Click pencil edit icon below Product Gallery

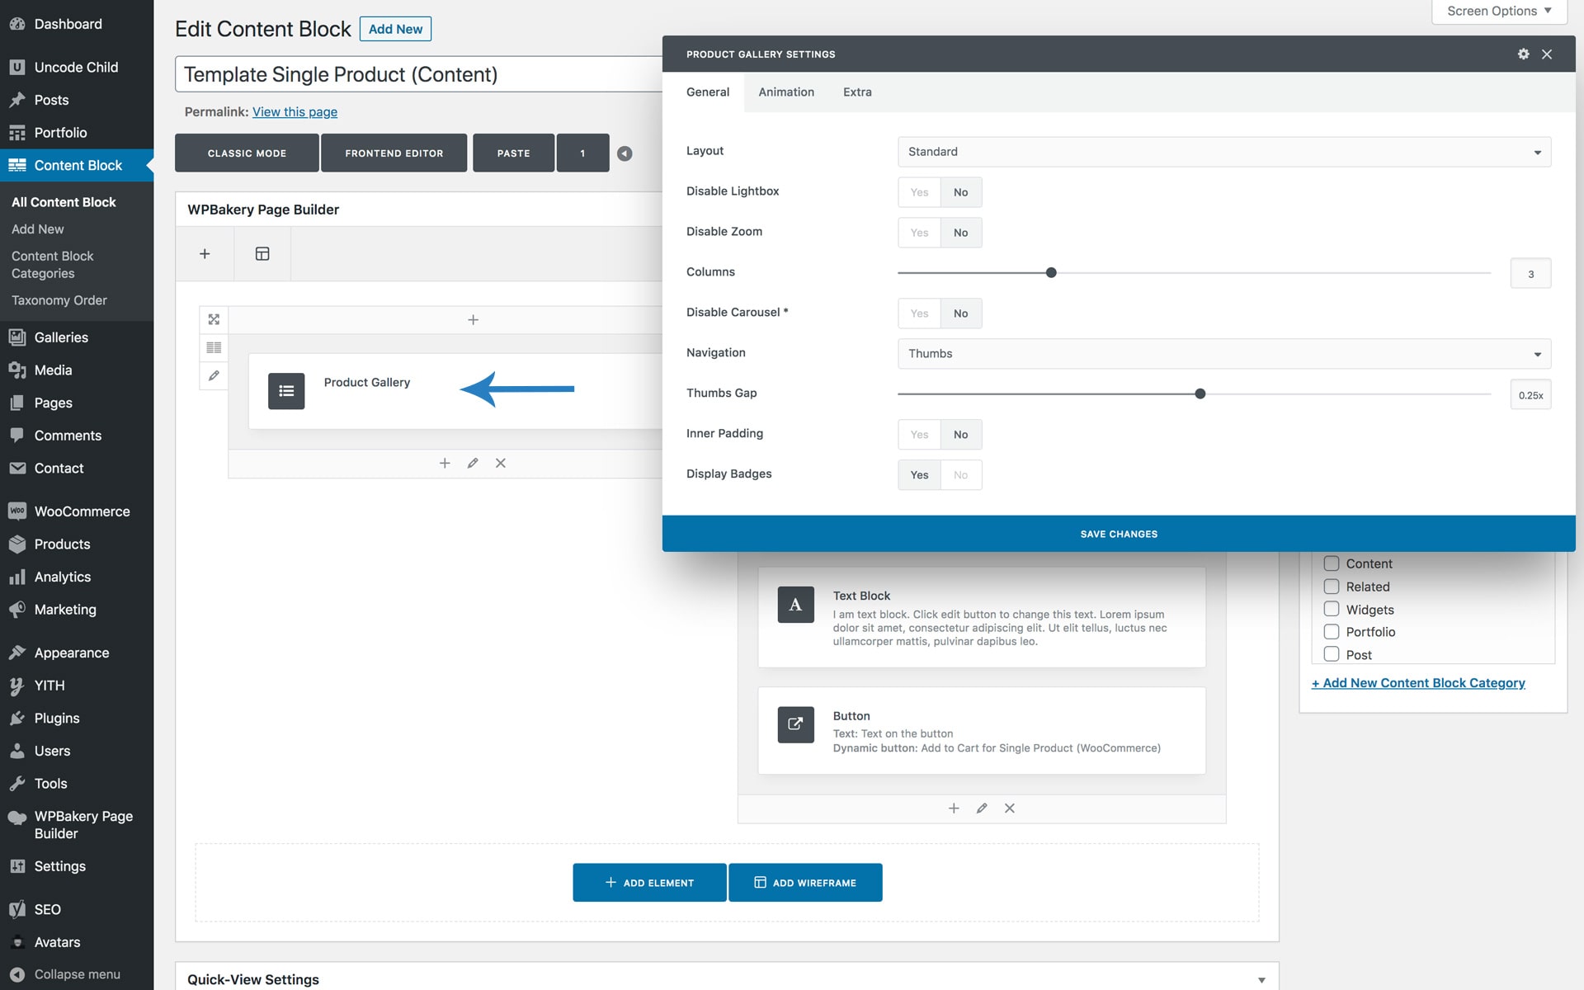[x=473, y=463]
